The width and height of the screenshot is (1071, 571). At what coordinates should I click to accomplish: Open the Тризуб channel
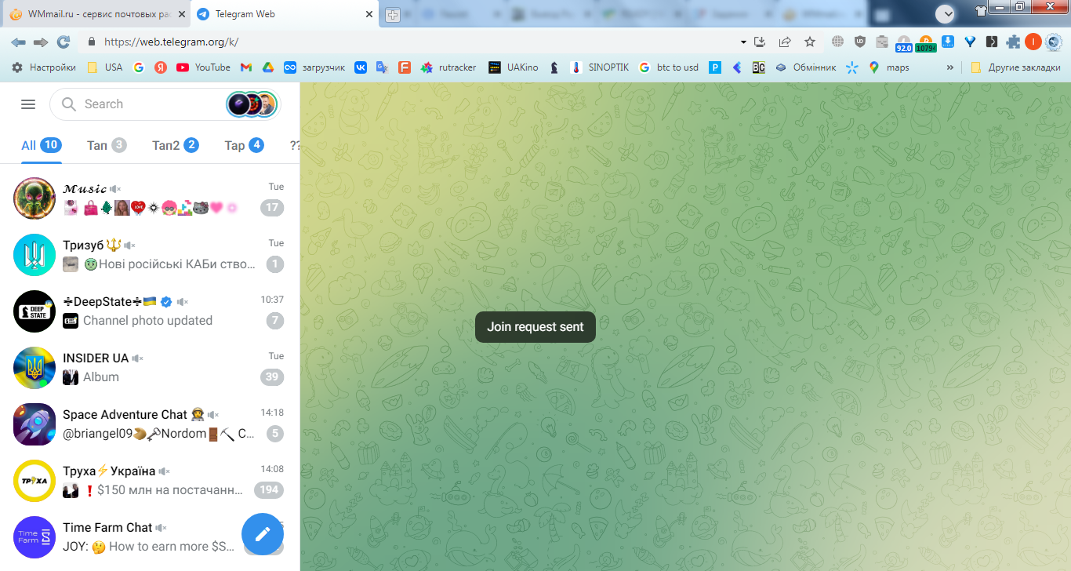point(150,255)
